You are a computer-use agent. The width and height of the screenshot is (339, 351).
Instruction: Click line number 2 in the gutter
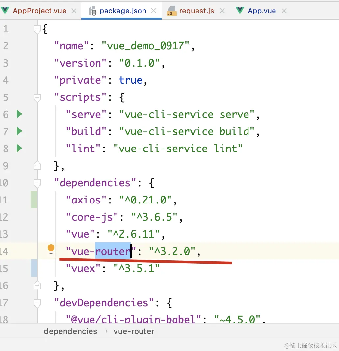pos(6,46)
